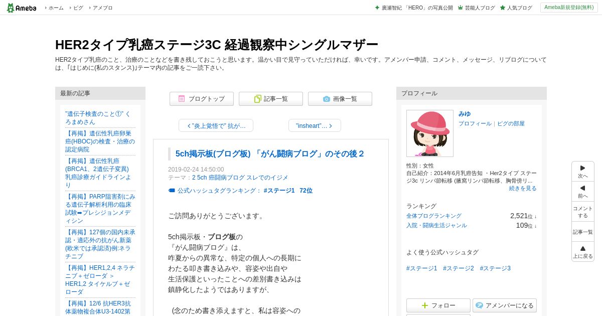Screen dimensions: 602x316
Task: Click the よく使う公式ハッシュタグ heading
Action: click(x=442, y=252)
